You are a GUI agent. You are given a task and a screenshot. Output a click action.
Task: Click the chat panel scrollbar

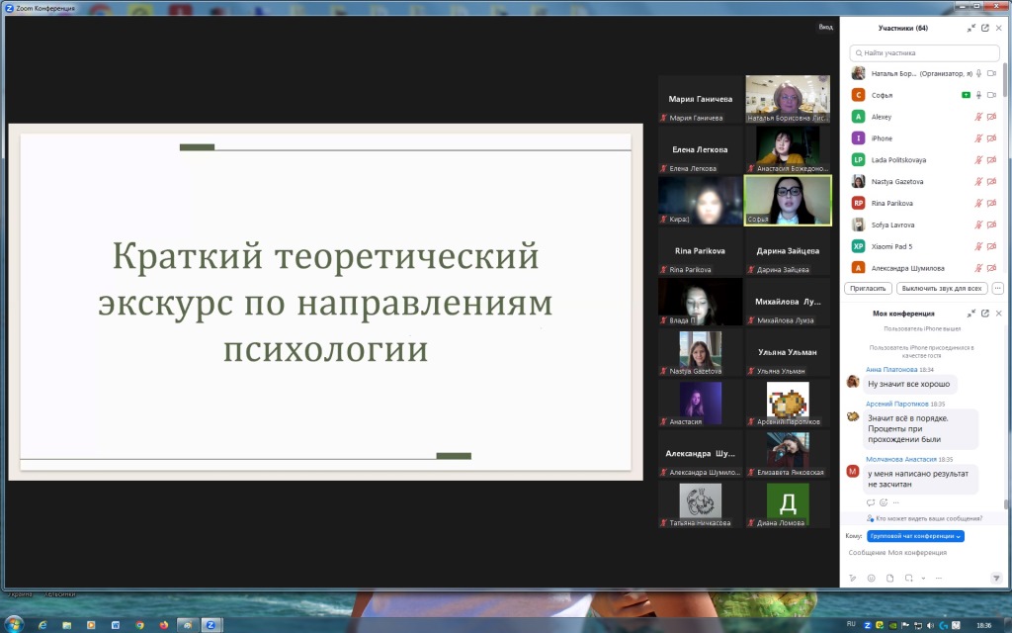(x=1005, y=503)
